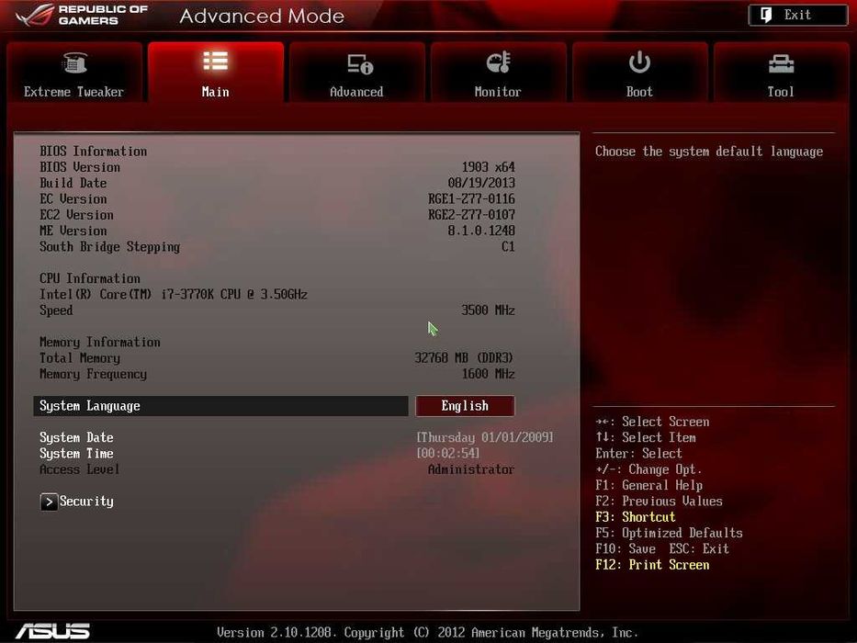Click the Security submenu arrow icon

pyautogui.click(x=49, y=502)
